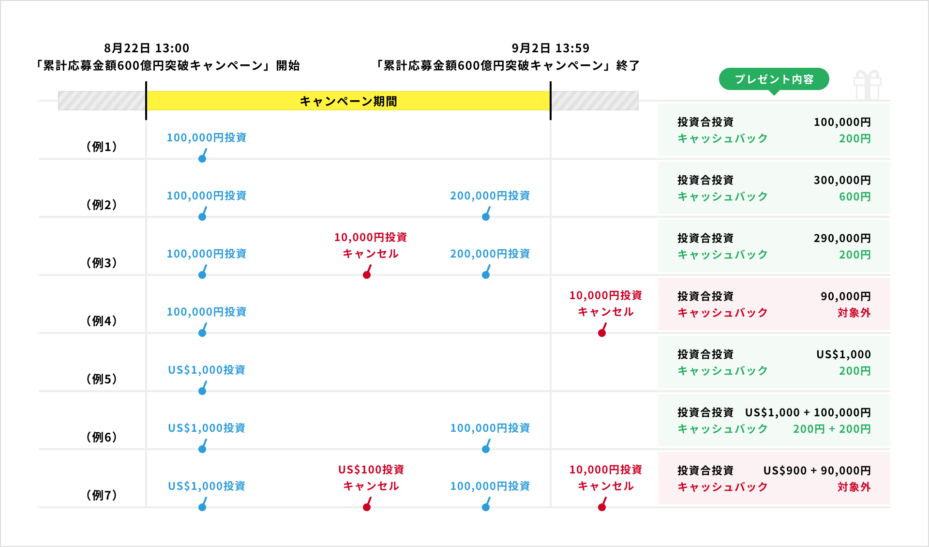Select the (例1) row label

(102, 147)
